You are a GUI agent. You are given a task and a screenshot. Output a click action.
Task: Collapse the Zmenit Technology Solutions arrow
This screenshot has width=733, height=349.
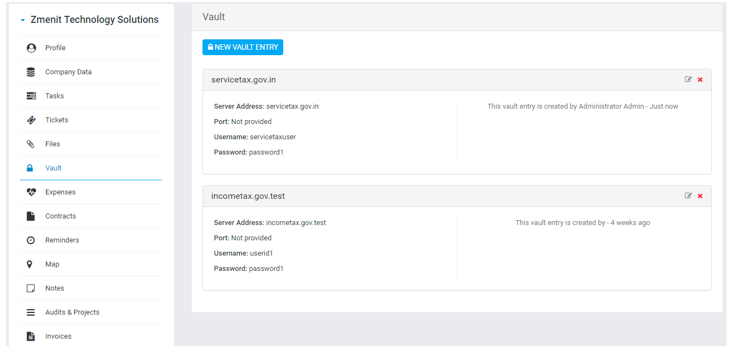23,20
